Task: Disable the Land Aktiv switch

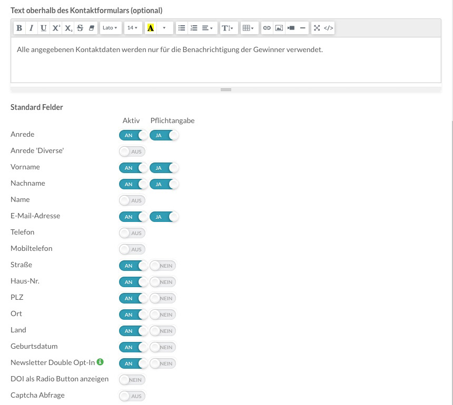Action: pos(133,331)
